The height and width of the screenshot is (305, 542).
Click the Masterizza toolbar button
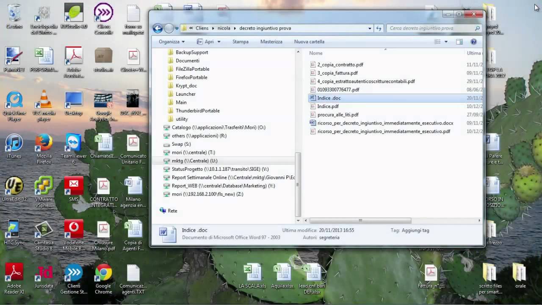tap(271, 42)
